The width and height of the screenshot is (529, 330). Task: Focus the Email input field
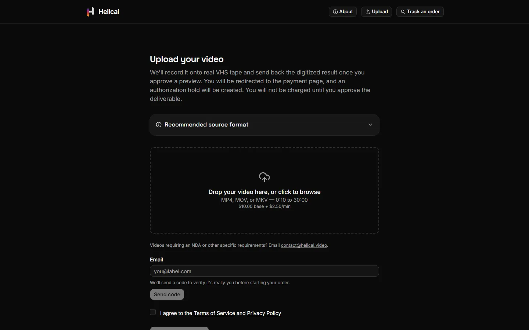pos(264,271)
